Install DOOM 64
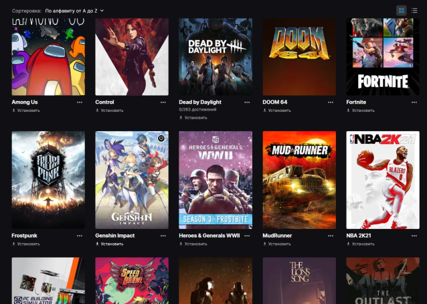The height and width of the screenshot is (304, 427). coord(277,110)
